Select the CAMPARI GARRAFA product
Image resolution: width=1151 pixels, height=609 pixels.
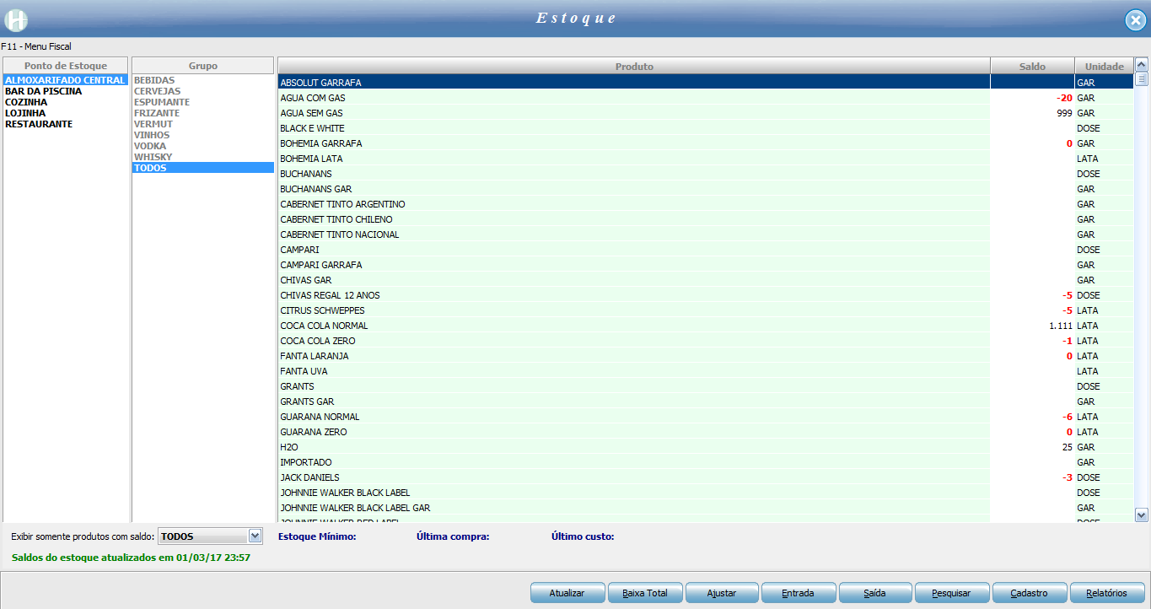coord(706,265)
